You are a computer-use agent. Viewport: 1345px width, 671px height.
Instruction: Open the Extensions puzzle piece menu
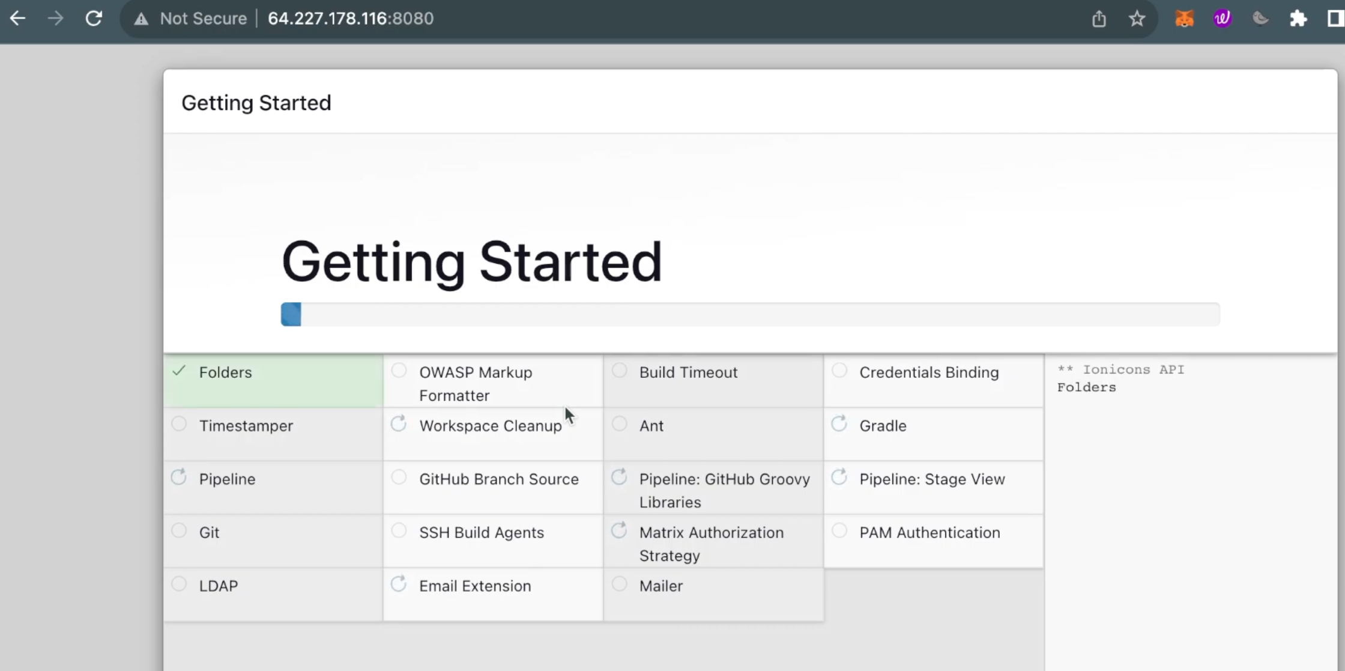[x=1298, y=19]
